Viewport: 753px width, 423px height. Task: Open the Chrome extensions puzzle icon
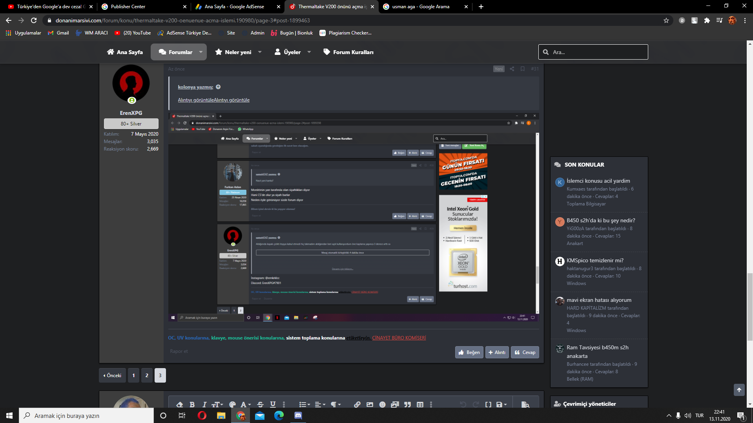(x=707, y=20)
